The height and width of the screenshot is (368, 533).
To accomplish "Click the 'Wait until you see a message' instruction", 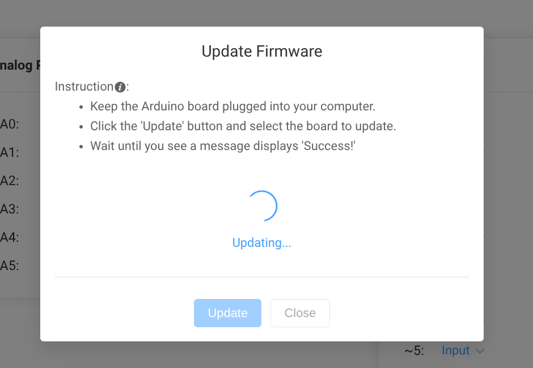I will (x=222, y=146).
